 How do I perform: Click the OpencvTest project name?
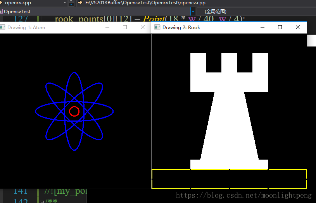17,12
